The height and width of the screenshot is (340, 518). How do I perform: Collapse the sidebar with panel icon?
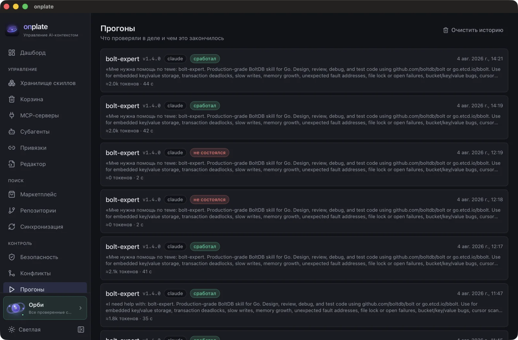coord(81,330)
